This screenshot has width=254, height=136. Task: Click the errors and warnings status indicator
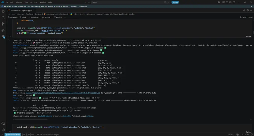click(x=28, y=134)
